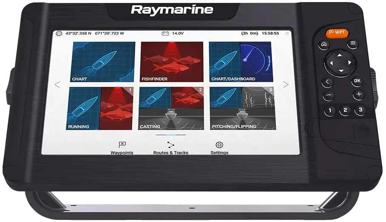386x222 pixels.
Task: Tap the battery voltage icon
Action: click(x=165, y=33)
